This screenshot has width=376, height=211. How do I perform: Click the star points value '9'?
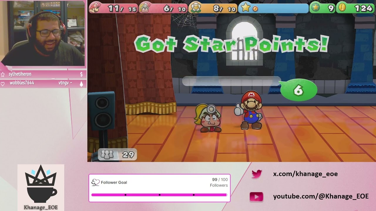click(x=331, y=8)
